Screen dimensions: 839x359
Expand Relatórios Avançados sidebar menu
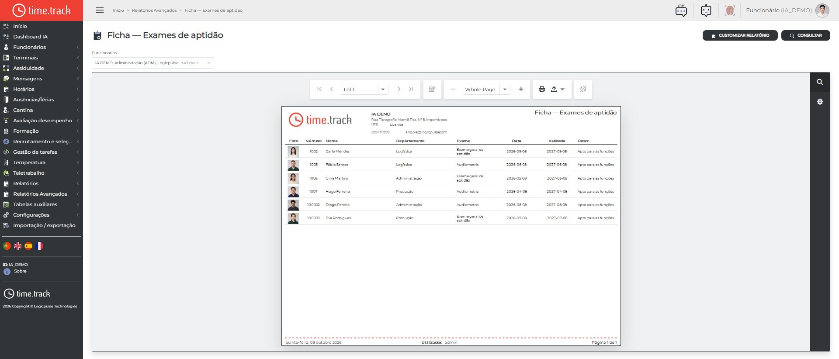[x=42, y=194]
